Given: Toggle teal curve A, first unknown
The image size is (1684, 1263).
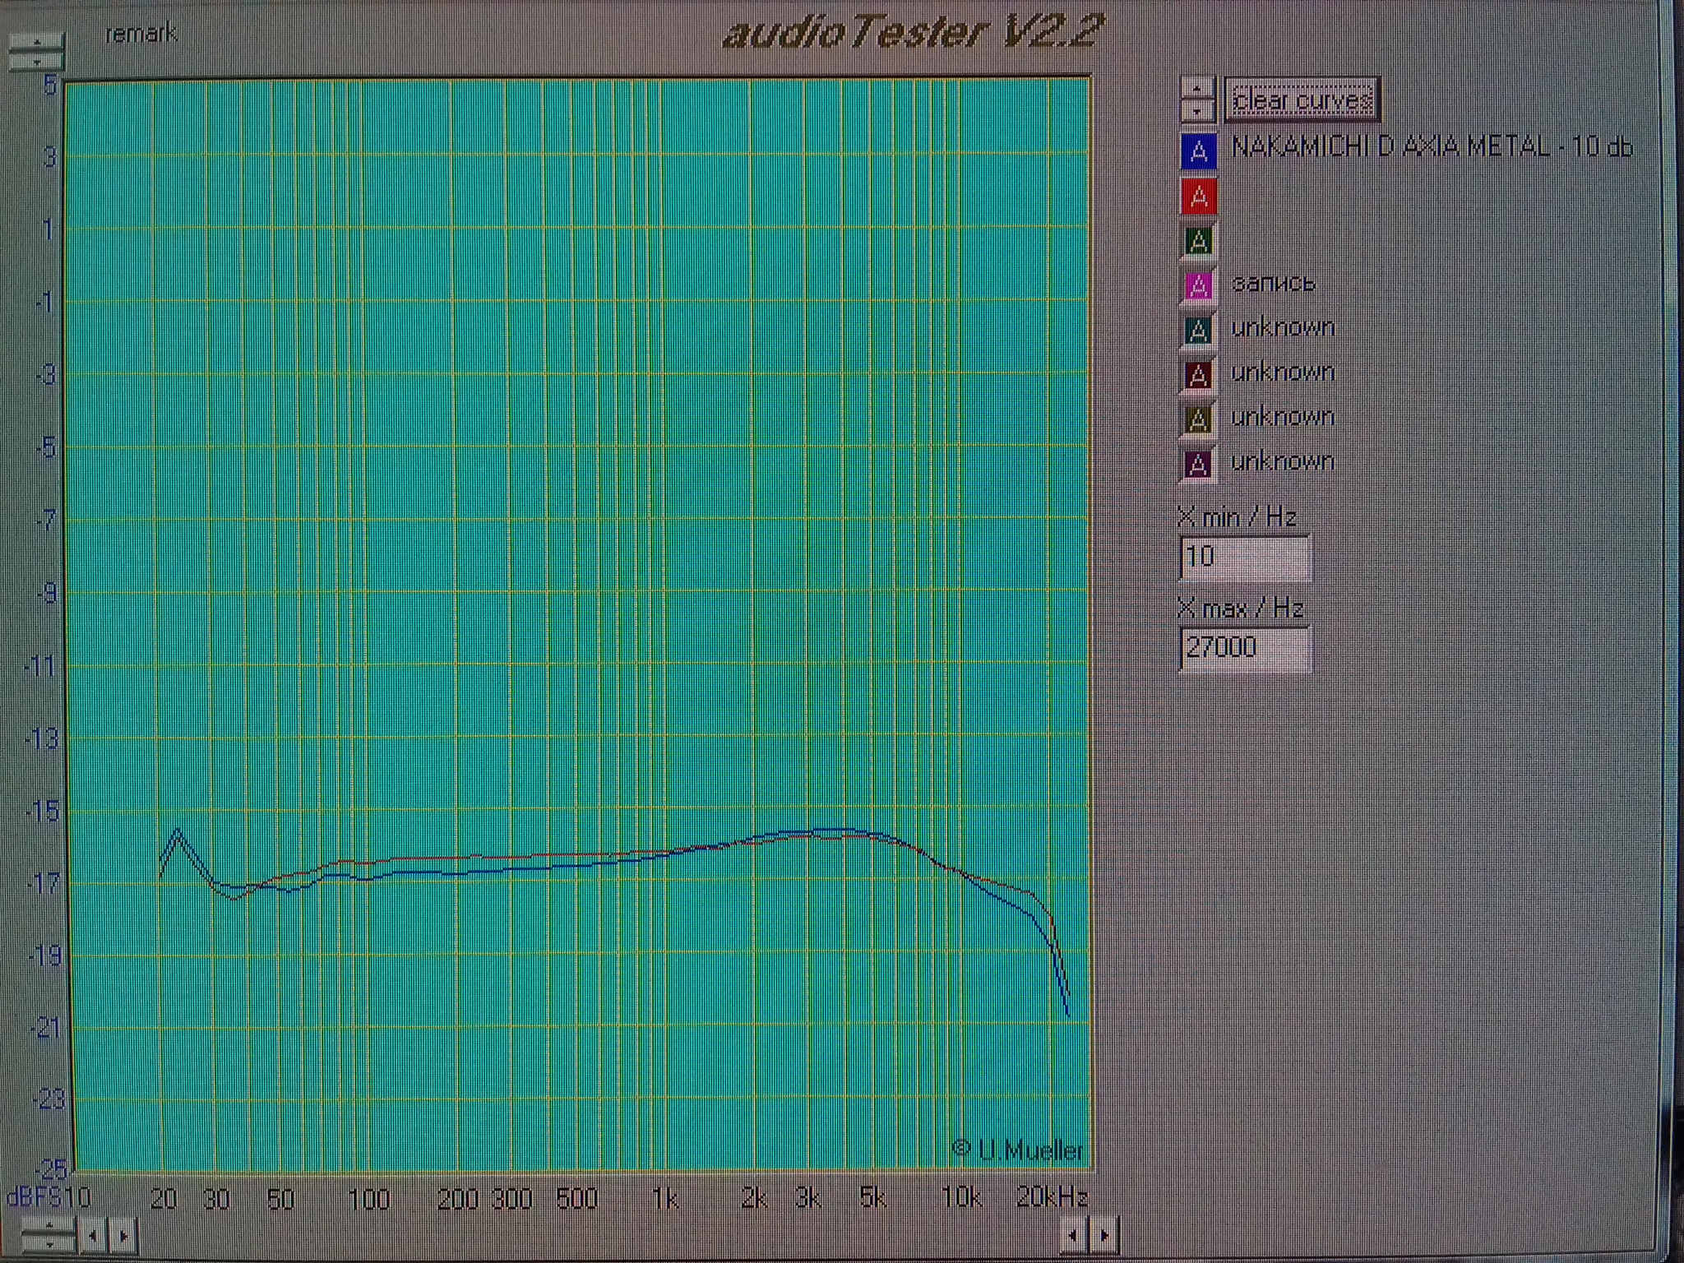Looking at the screenshot, I should coord(1198,331).
